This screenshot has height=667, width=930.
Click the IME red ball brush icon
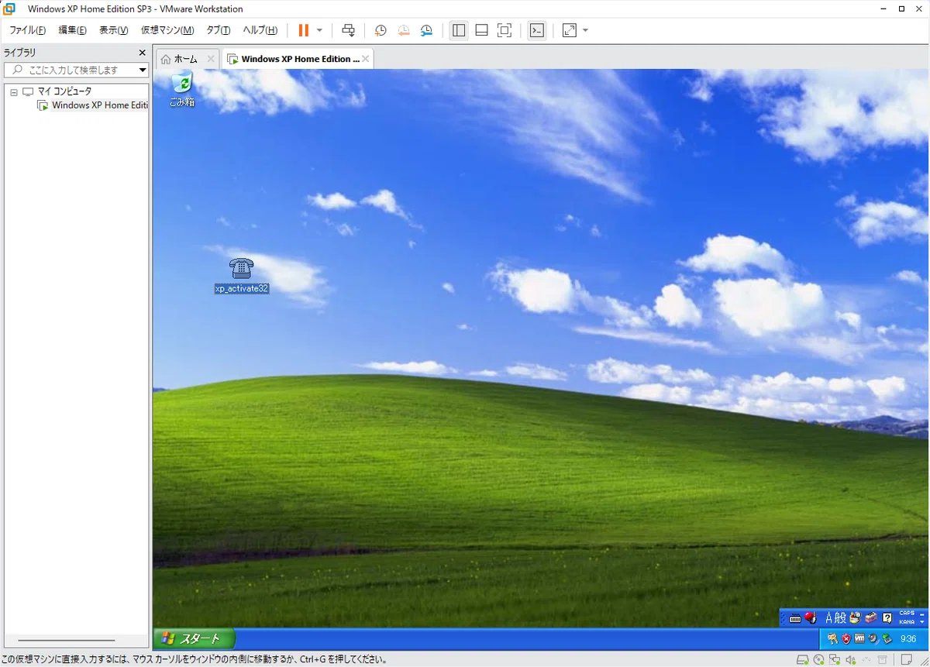811,617
